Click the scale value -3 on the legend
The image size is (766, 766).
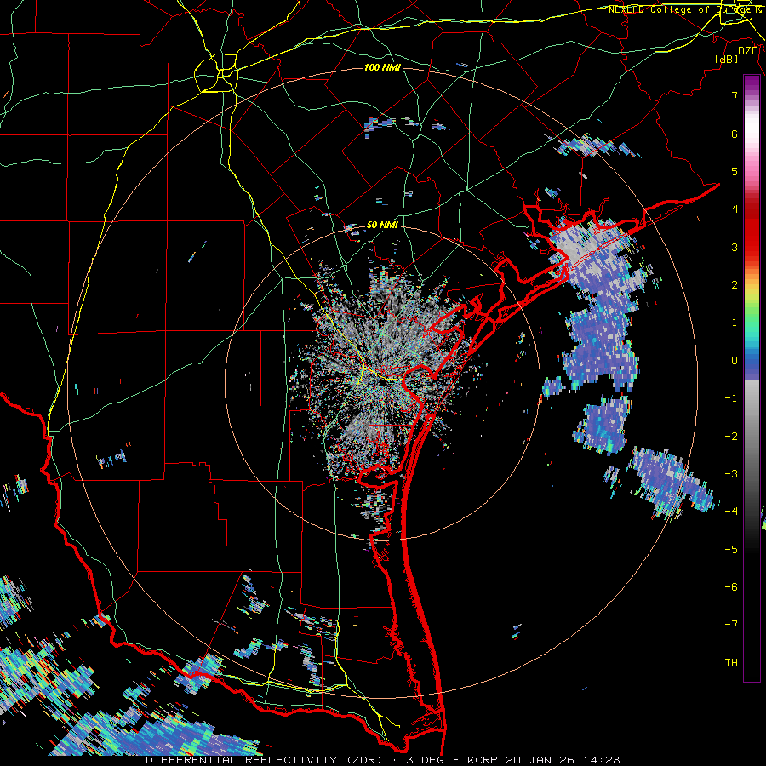[x=731, y=474]
